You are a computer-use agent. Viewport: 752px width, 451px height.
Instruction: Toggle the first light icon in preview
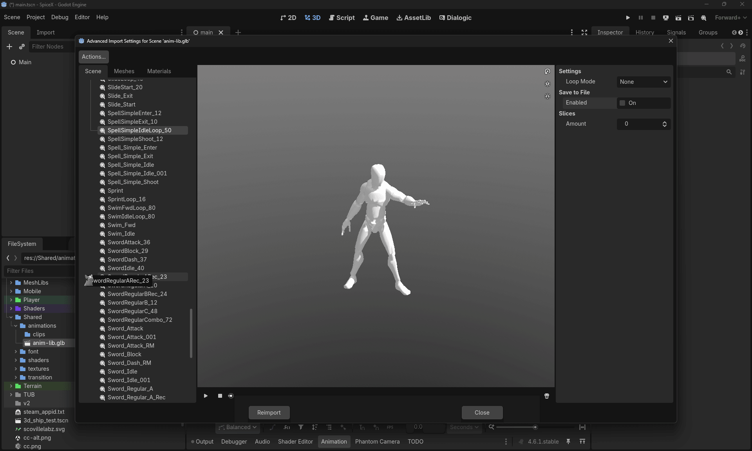[548, 84]
